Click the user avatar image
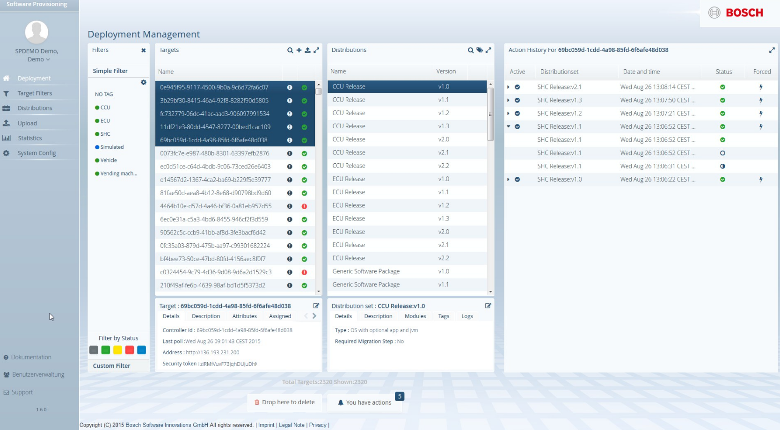 (x=36, y=32)
